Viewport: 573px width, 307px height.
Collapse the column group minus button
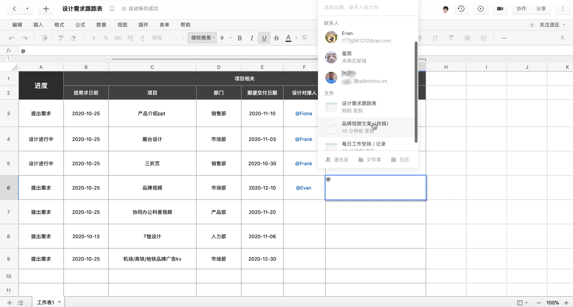point(109,59)
